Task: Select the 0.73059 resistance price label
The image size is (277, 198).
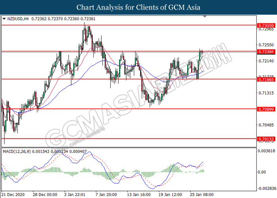Action: (266, 25)
